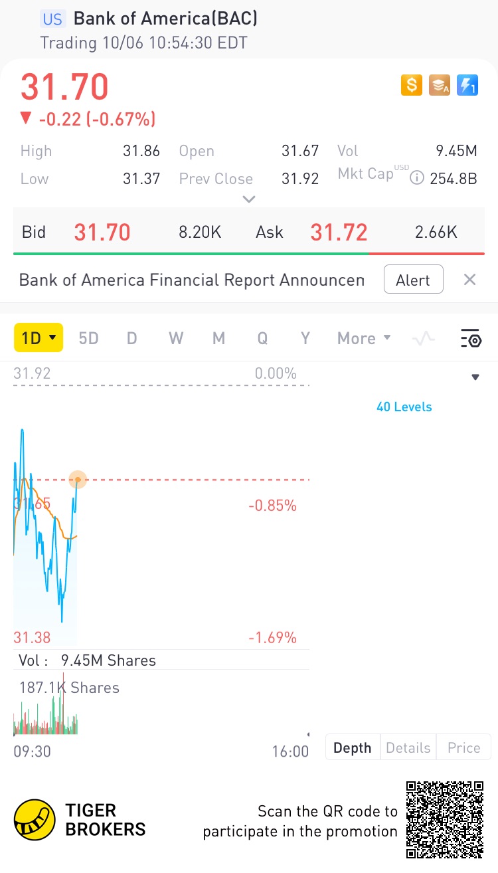Collapse the 40 Levels panel arrow
498x873 pixels.
click(x=475, y=377)
